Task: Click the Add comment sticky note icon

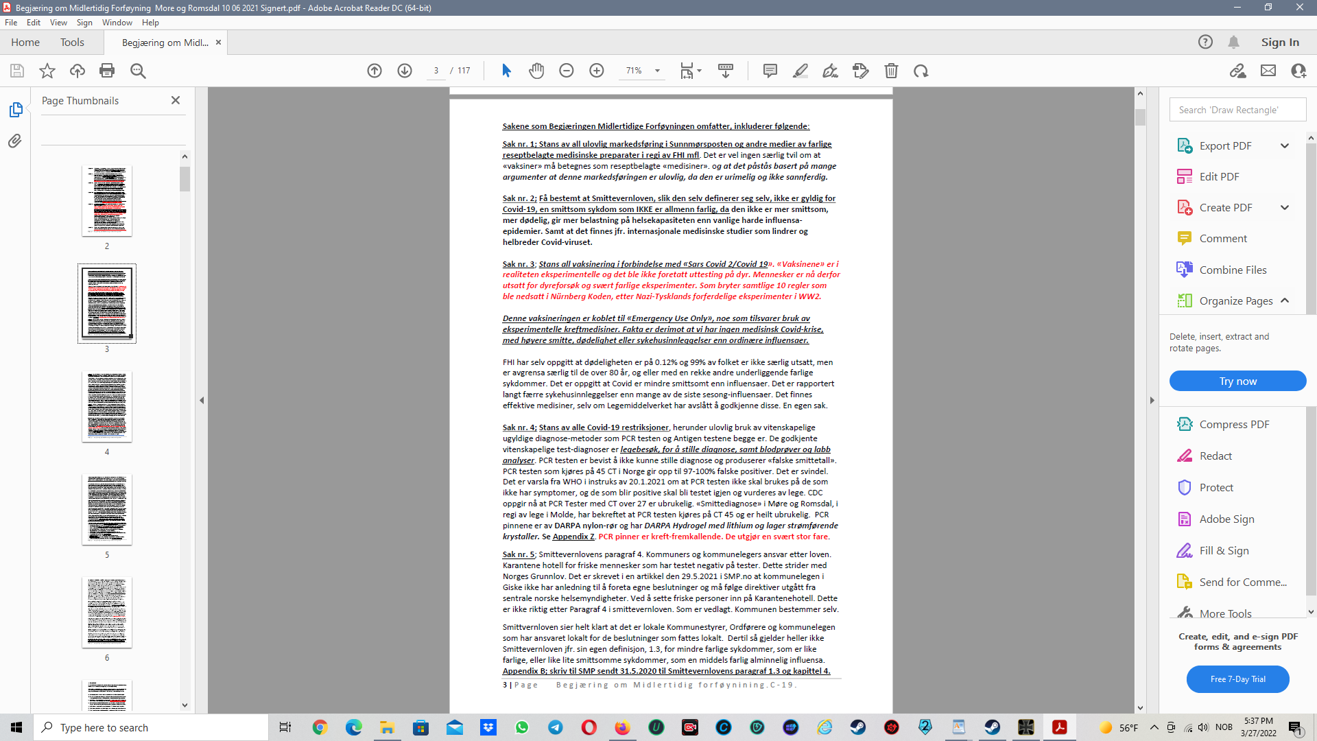Action: (770, 71)
